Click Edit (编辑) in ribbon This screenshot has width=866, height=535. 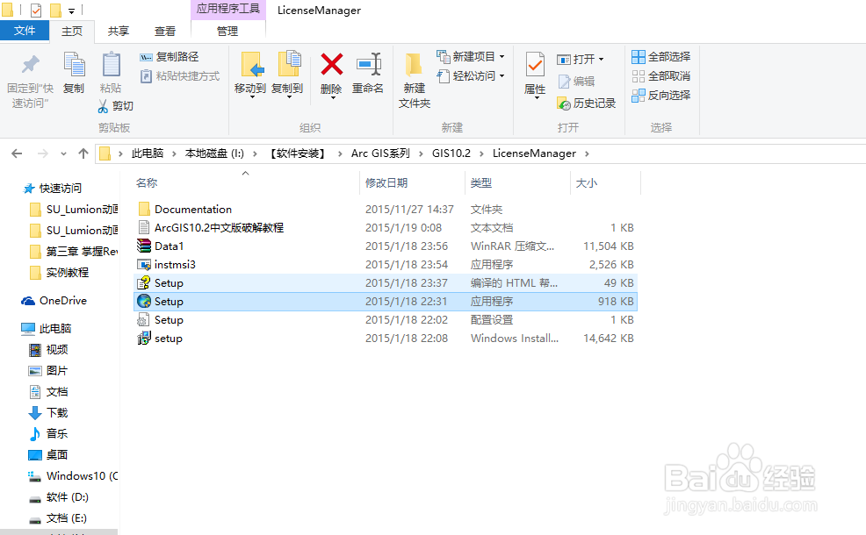point(576,82)
